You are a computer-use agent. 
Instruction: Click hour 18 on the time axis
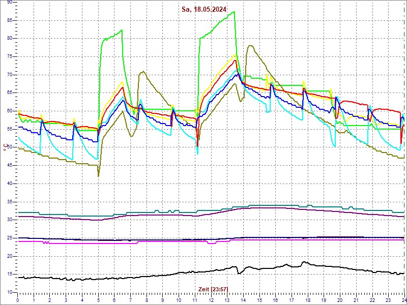308,300
